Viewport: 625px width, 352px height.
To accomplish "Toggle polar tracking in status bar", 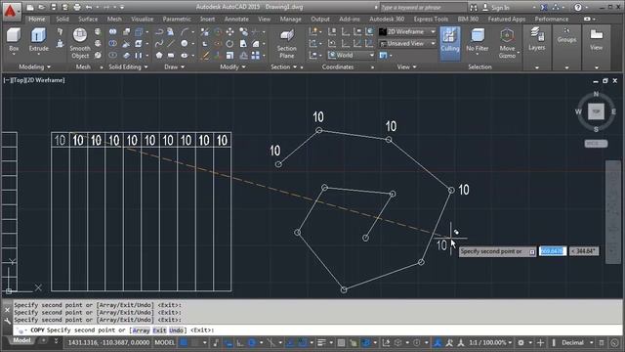I will click(x=252, y=342).
